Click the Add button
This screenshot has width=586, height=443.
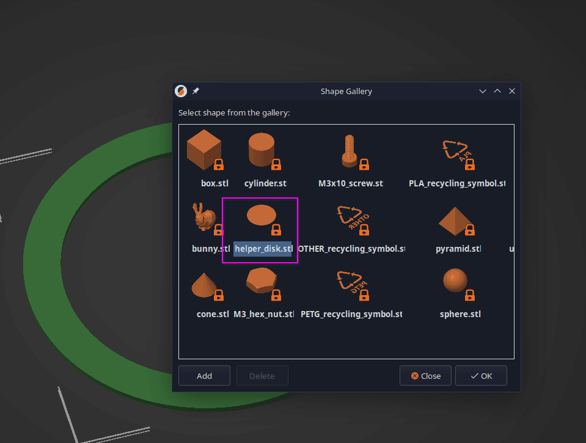coord(205,376)
